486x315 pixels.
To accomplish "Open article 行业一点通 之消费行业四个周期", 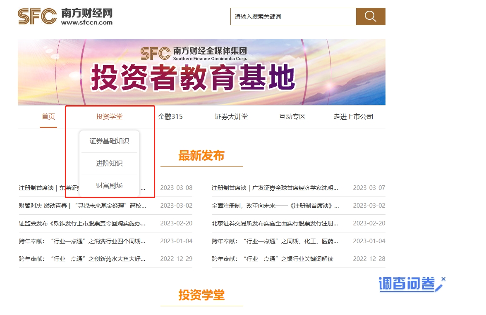I will [82, 241].
